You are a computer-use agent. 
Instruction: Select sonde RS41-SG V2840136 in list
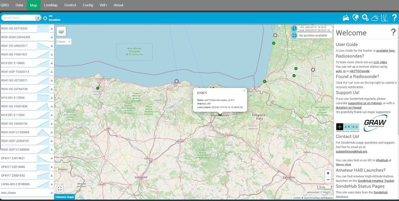(x=27, y=124)
